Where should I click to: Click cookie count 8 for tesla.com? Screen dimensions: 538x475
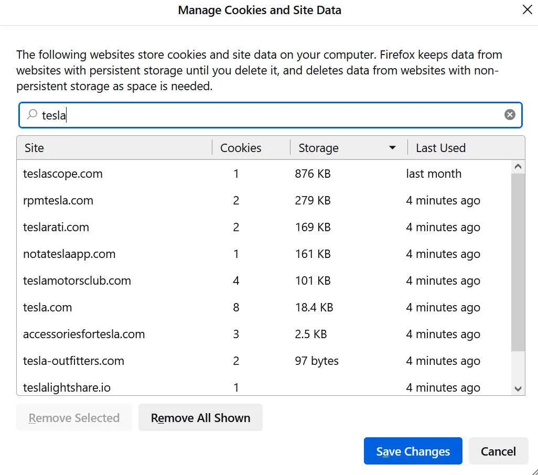[x=236, y=307]
